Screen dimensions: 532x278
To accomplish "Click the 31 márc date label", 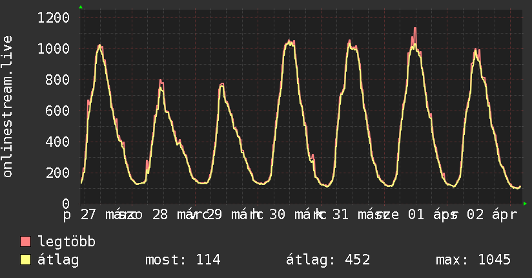I will (x=361, y=215).
